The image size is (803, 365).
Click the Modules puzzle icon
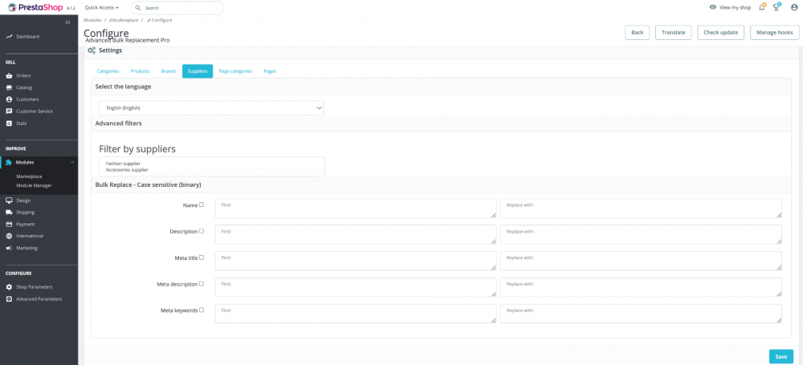[9, 162]
